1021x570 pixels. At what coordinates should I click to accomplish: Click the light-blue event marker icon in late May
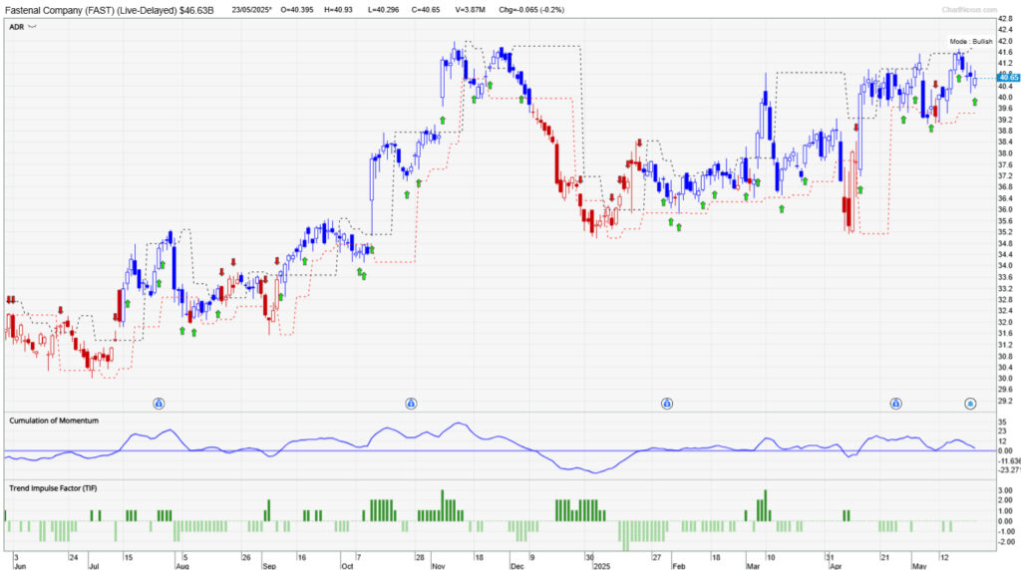970,404
